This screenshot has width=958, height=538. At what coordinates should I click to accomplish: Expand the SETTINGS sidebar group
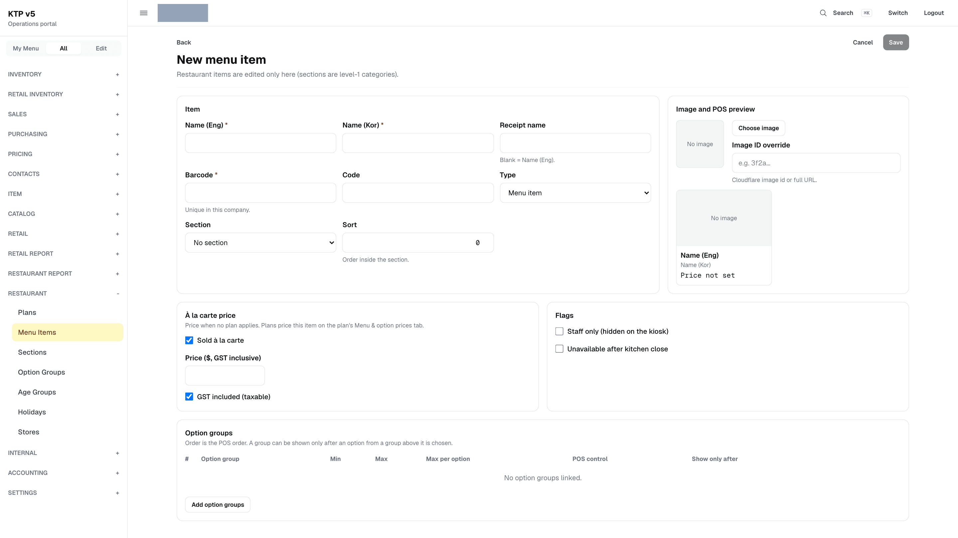coord(64,493)
